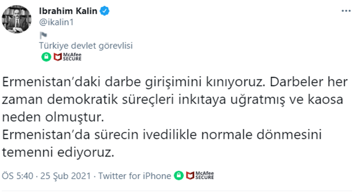Click the green lock icon below Türkiye devlet görevlisi
The height and width of the screenshot is (192, 359).
tap(45, 57)
